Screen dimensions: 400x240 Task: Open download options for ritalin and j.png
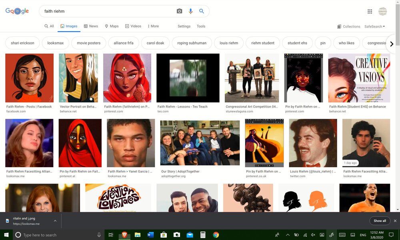tap(55, 221)
